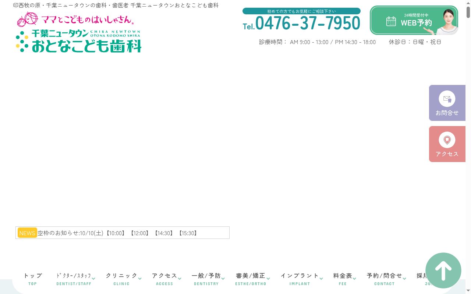Expand the ドクター/スタッフ menu chevron
The height and width of the screenshot is (294, 471).
click(94, 279)
